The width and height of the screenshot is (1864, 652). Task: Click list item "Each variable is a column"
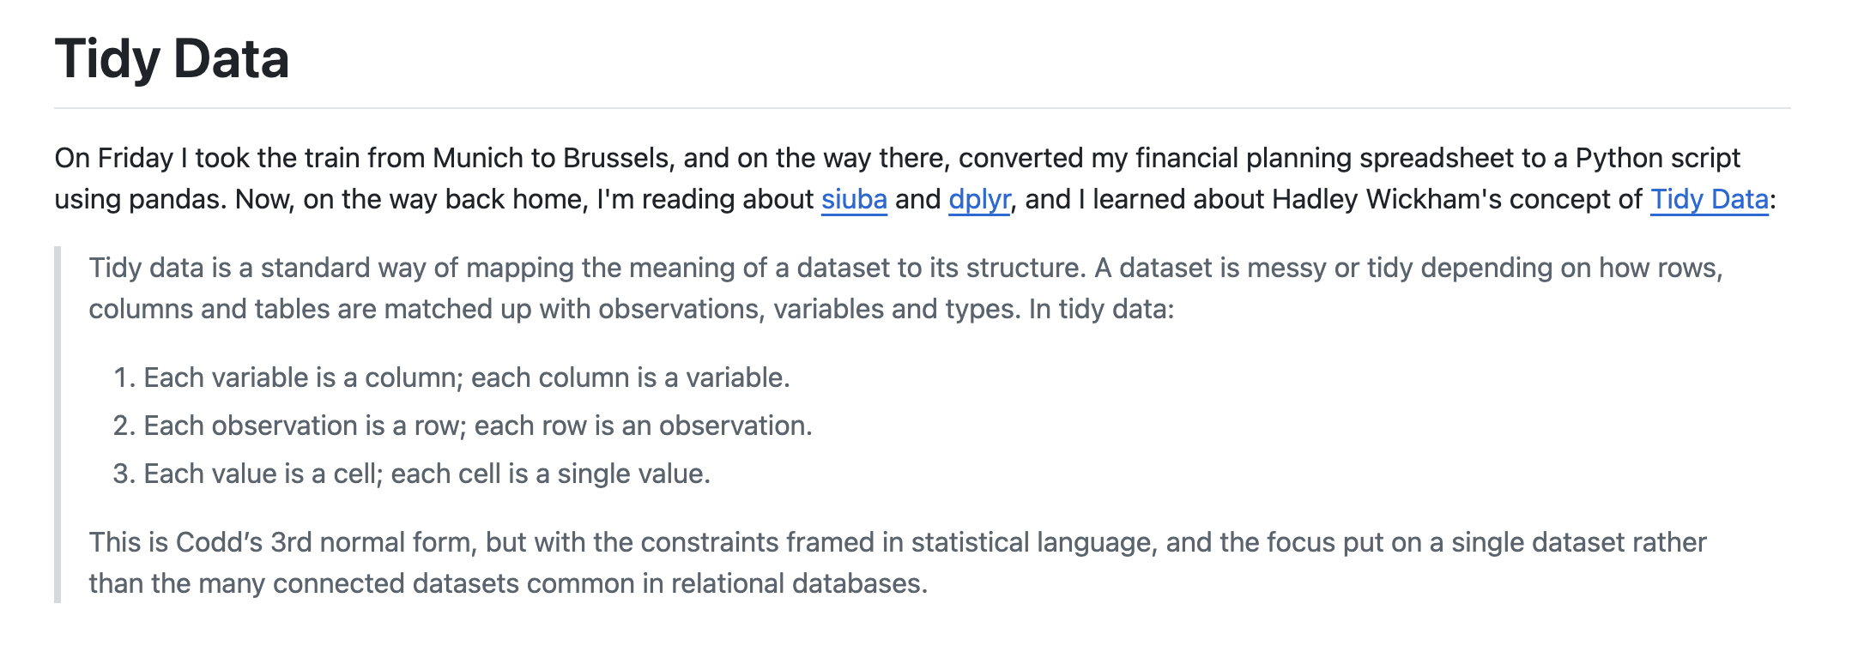(466, 377)
